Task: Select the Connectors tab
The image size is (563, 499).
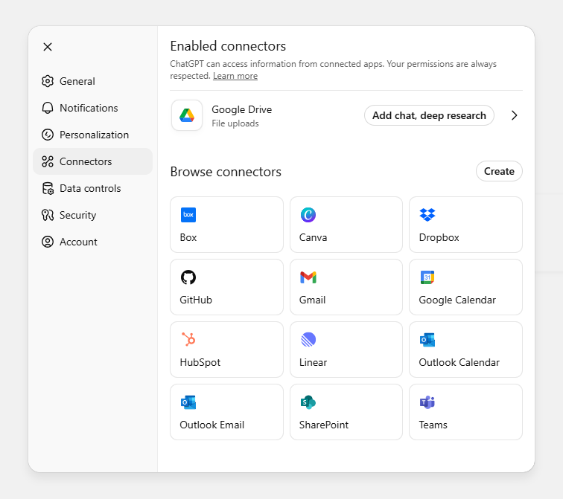Action: click(x=92, y=161)
